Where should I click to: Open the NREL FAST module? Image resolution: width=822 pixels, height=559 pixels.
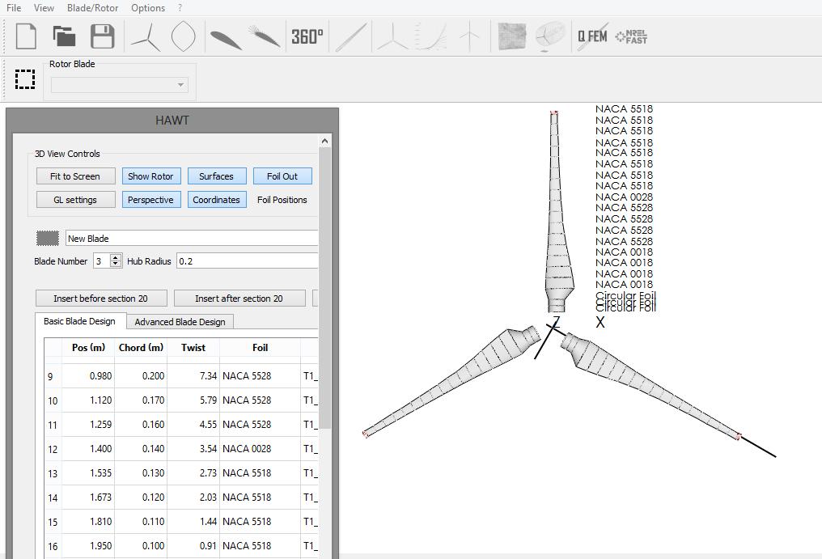click(x=631, y=36)
